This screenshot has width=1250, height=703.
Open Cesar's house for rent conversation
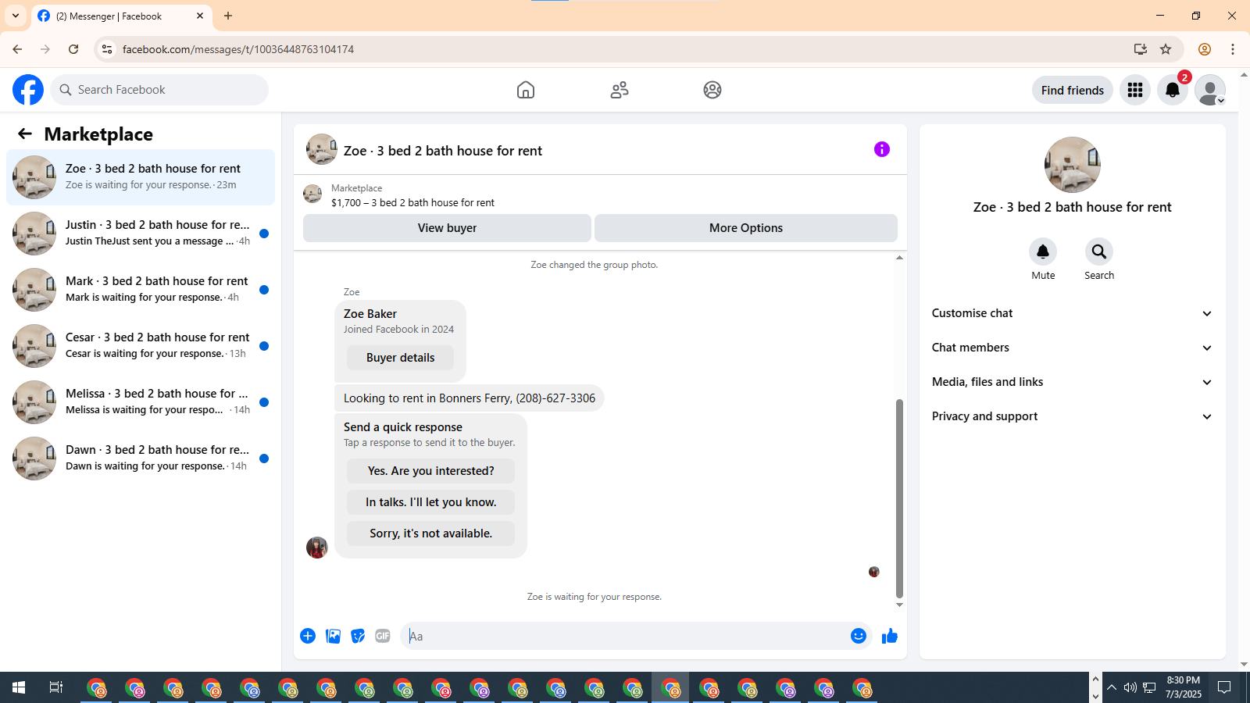pyautogui.click(x=141, y=346)
